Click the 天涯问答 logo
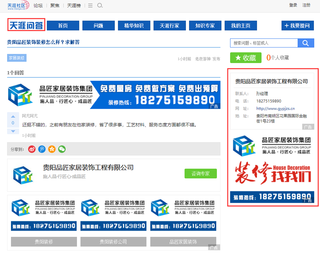The height and width of the screenshot is (254, 320). point(26,25)
